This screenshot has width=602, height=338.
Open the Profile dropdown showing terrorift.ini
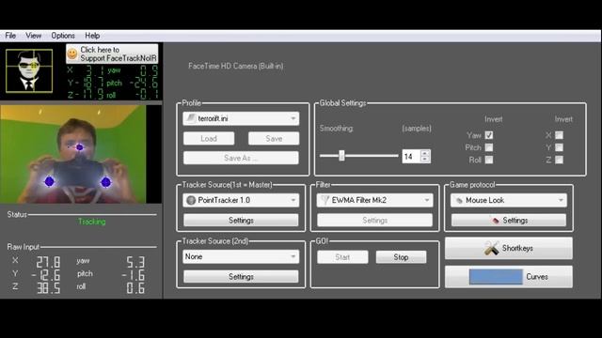coord(241,118)
